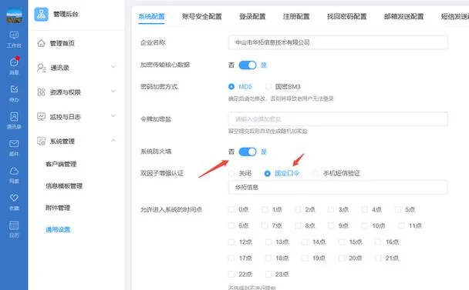
Task: Go to 管理首页
Action: pos(62,43)
